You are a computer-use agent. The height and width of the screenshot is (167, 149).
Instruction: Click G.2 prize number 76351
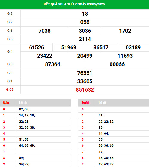point(85,73)
